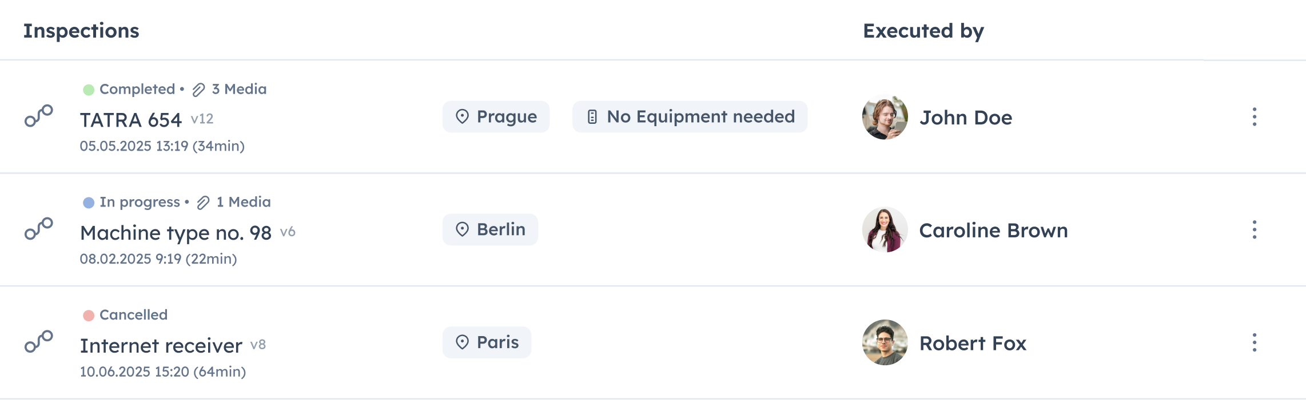Click the workflow icon beside Machine type no. 98
Image resolution: width=1306 pixels, height=400 pixels.
click(x=39, y=229)
